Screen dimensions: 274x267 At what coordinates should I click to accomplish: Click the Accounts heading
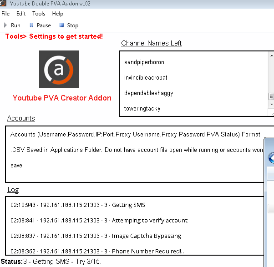coord(21,118)
